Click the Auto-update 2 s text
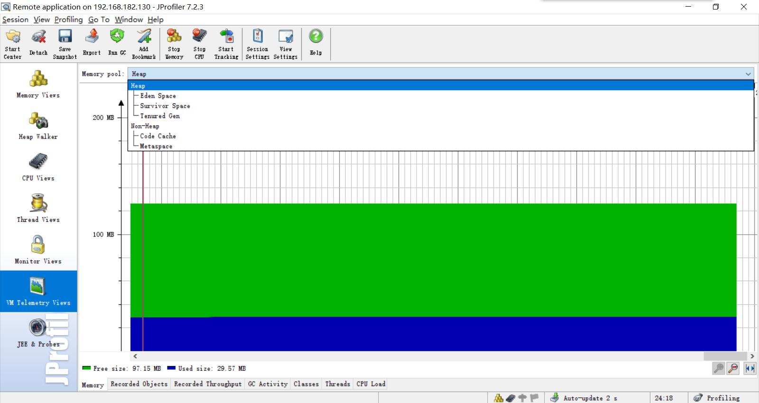Viewport: 759px width, 403px height. [590, 398]
